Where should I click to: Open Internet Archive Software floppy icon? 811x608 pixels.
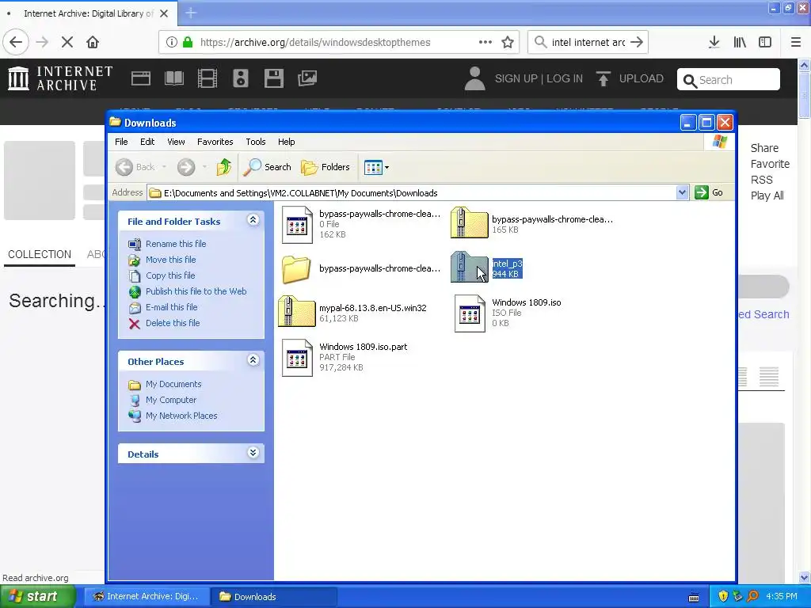(273, 78)
